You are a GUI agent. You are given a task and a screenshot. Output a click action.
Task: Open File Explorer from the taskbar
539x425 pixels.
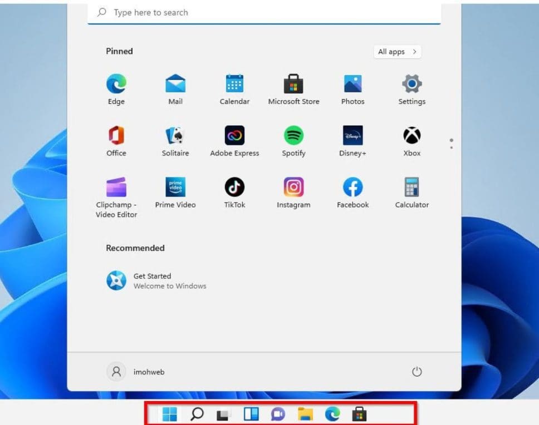point(305,414)
